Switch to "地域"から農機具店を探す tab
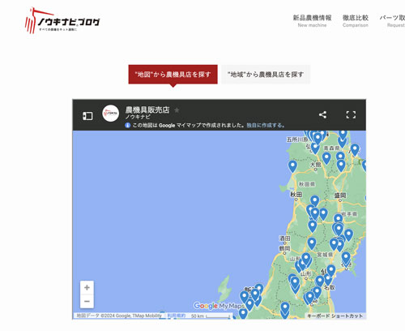 coord(266,75)
